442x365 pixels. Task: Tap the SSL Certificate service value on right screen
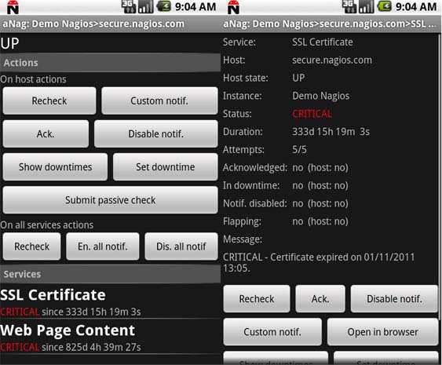click(x=323, y=42)
